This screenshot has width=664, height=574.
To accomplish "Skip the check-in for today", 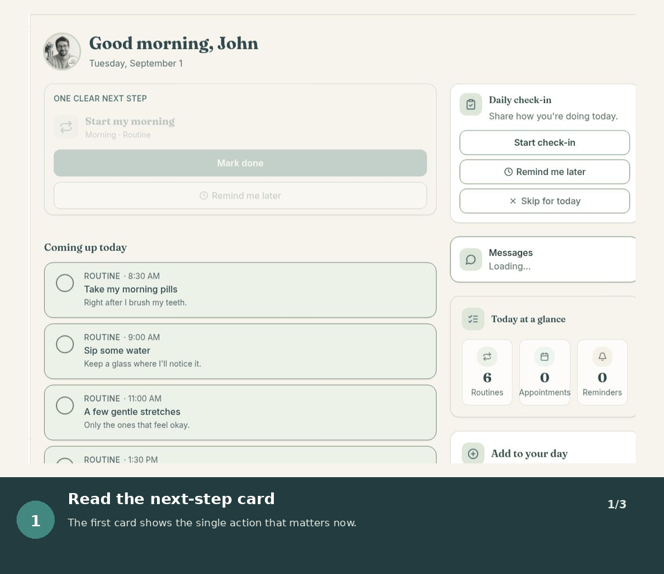I will click(544, 201).
